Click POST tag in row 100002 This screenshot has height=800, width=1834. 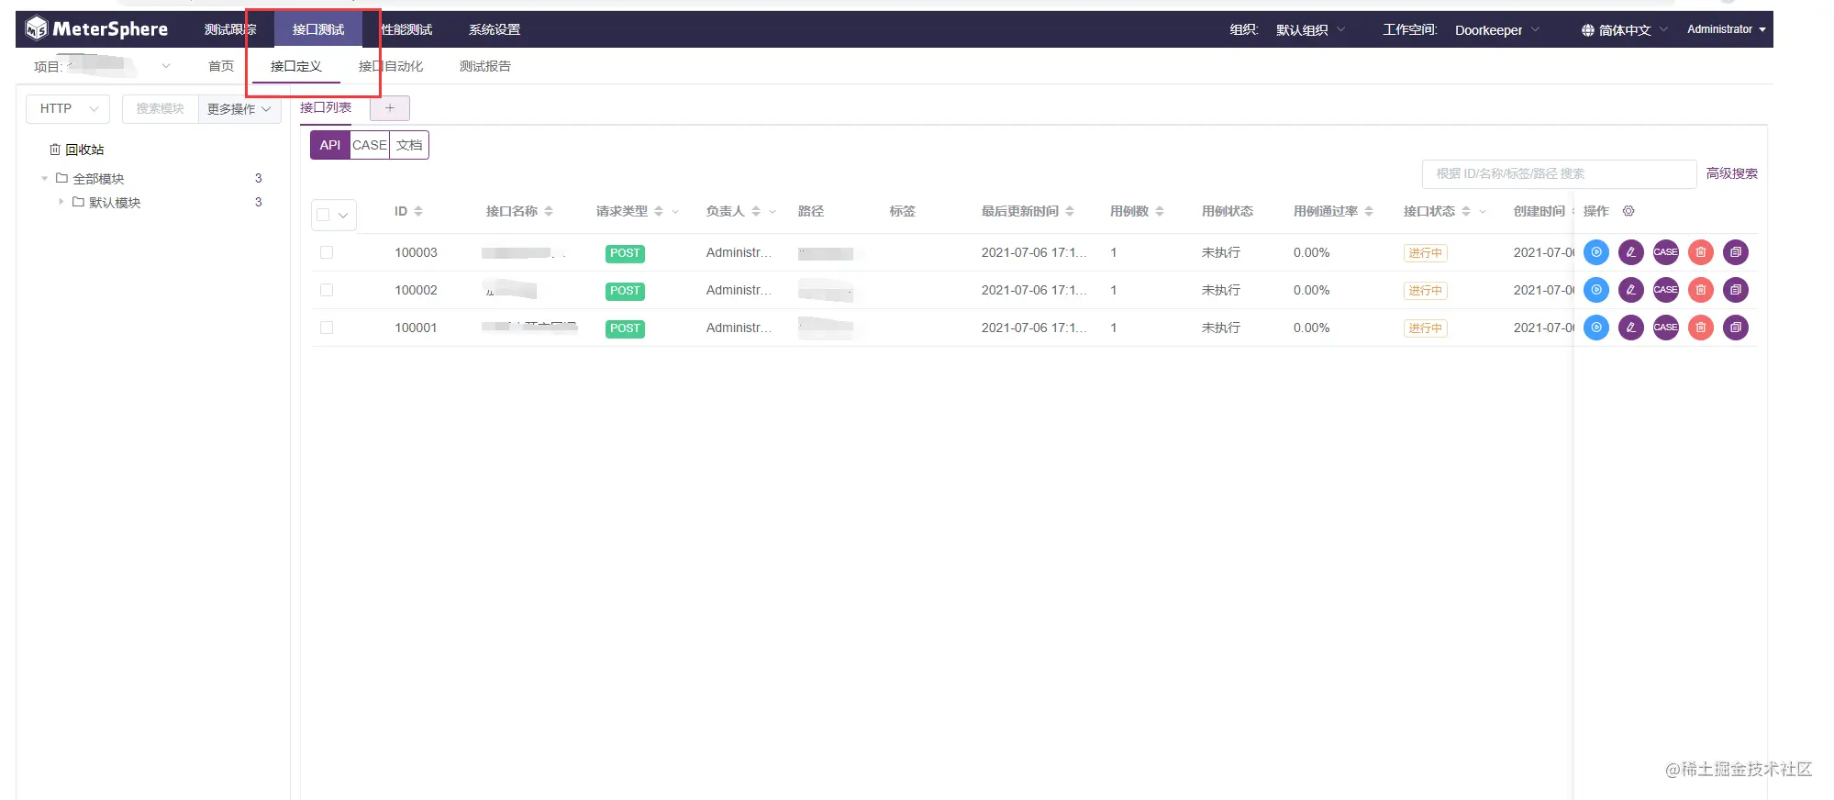(x=625, y=291)
